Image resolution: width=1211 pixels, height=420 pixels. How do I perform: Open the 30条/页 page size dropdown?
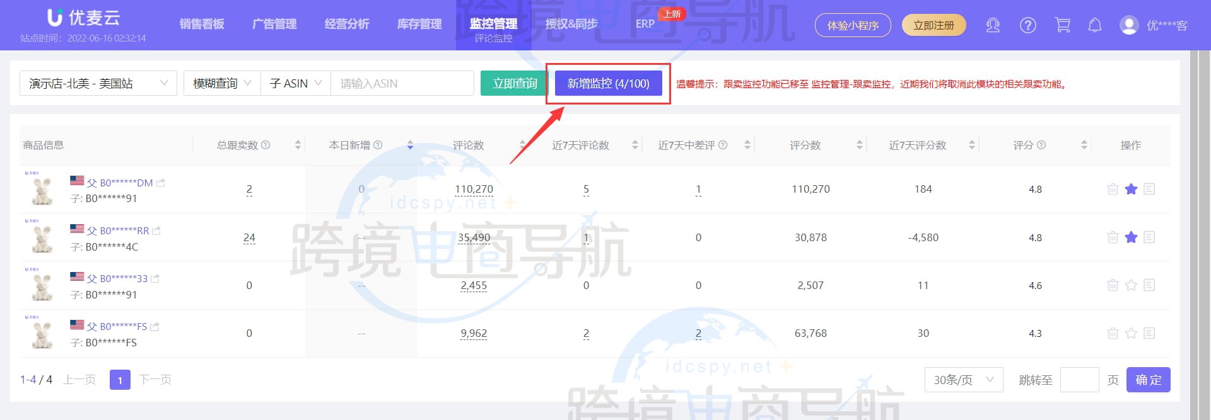[x=964, y=380]
